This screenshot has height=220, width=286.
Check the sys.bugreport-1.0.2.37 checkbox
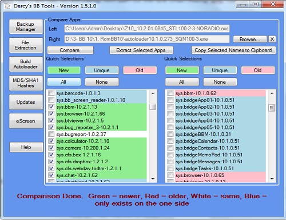click(51, 134)
